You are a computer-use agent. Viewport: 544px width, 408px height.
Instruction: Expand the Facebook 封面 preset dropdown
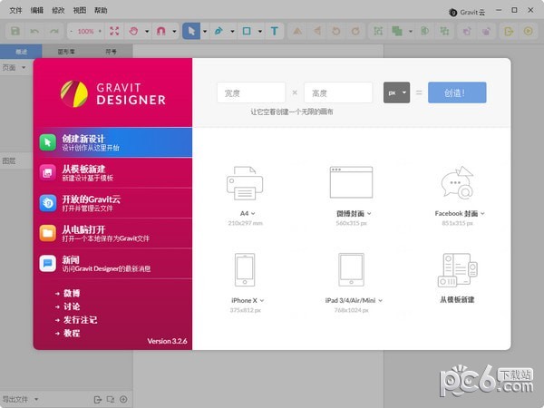click(482, 214)
